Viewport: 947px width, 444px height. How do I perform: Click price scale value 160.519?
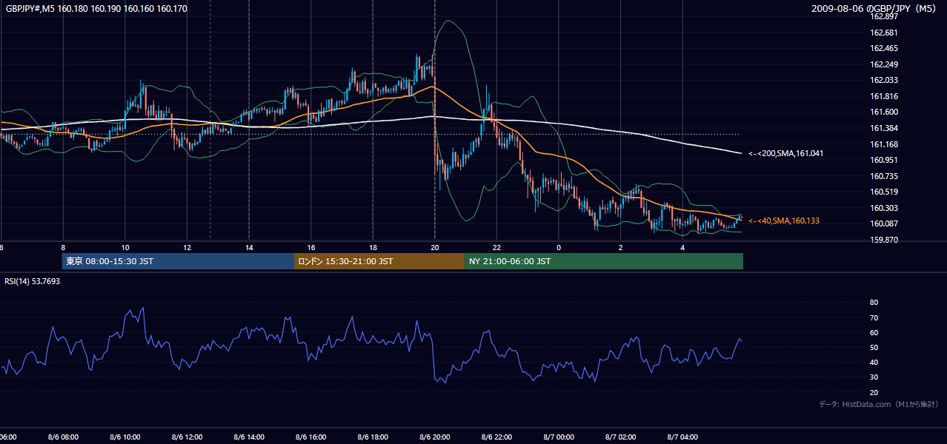(883, 192)
